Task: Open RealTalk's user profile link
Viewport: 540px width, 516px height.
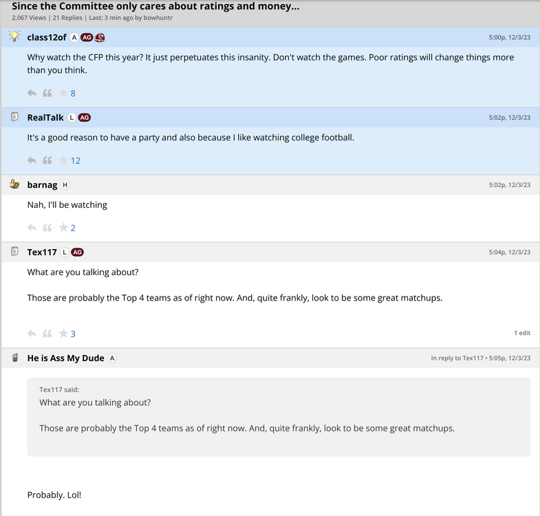Action: [x=45, y=118]
